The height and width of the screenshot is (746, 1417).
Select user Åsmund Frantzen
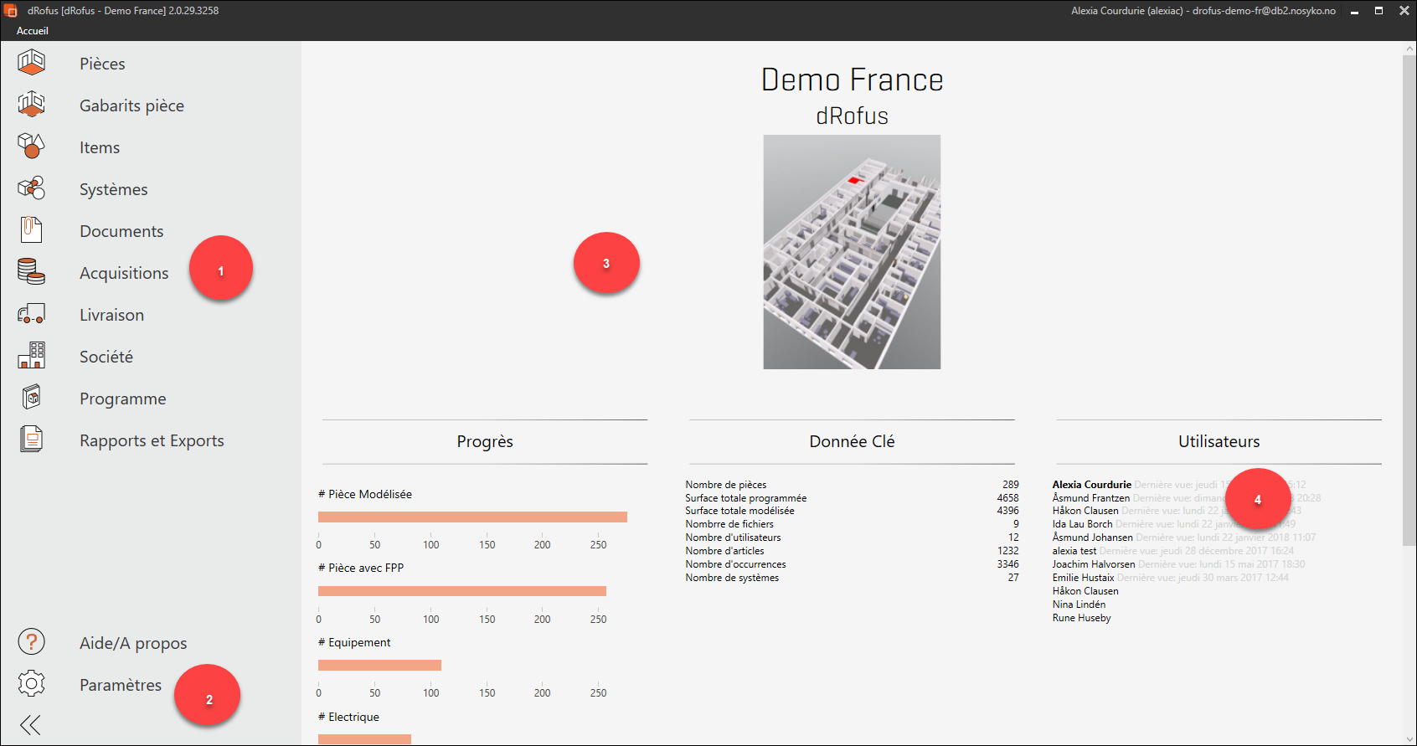[x=1090, y=498]
